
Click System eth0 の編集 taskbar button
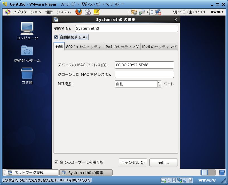(x=86, y=172)
